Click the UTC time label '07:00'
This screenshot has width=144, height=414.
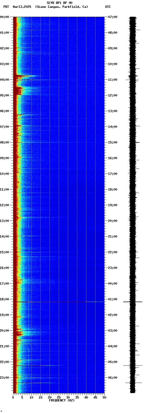[113, 17]
